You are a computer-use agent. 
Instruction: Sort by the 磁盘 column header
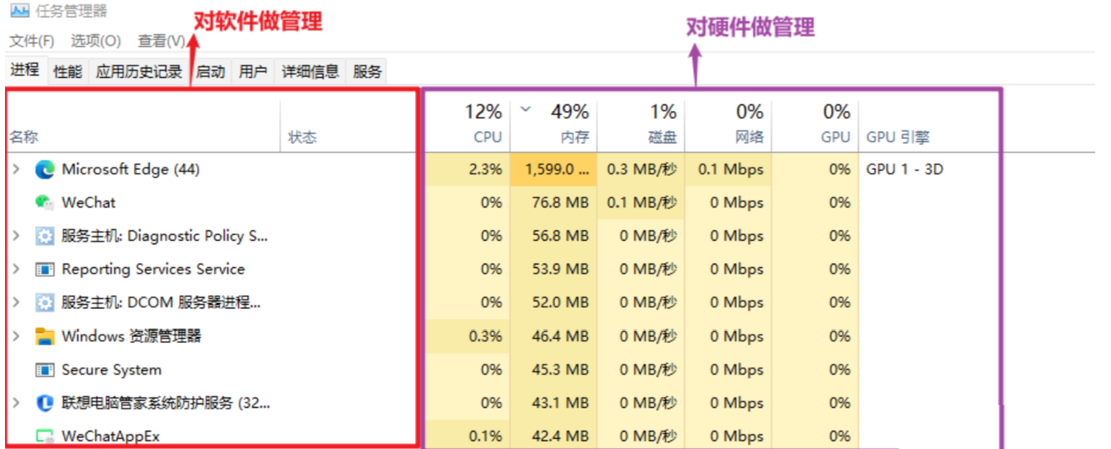point(641,126)
